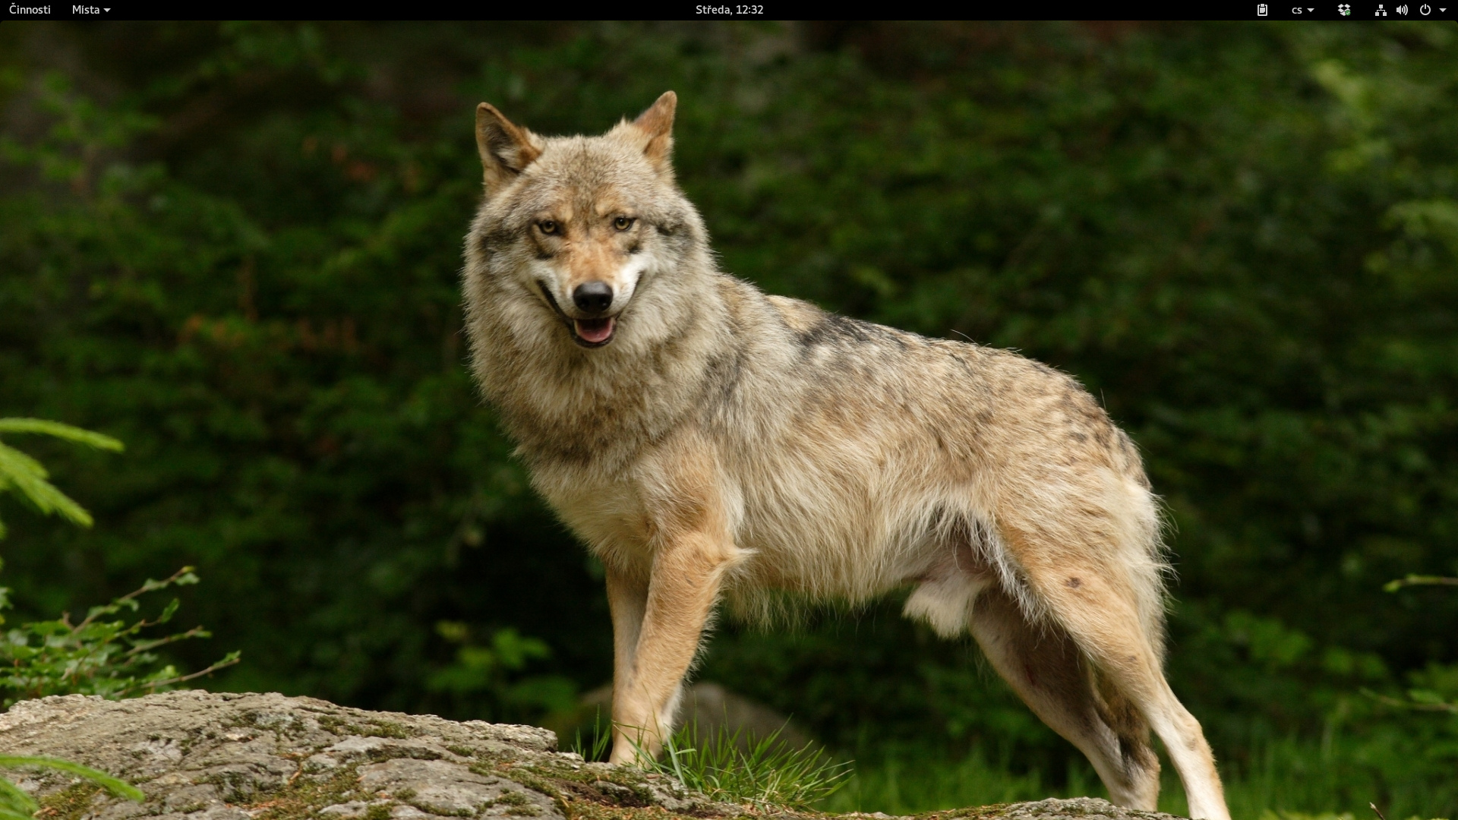Viewport: 1458px width, 820px height.
Task: Open the wired network status icon
Action: (1381, 10)
